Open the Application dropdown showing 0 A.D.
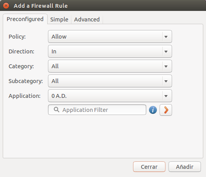 [110, 96]
